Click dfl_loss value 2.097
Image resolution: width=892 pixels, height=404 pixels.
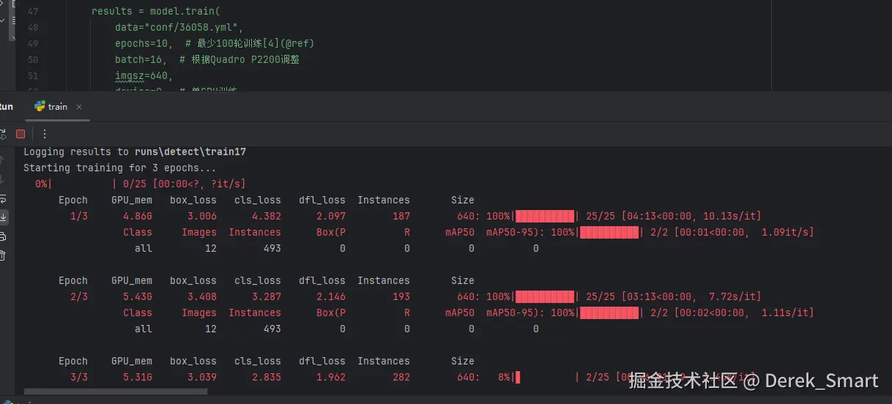pyautogui.click(x=331, y=216)
